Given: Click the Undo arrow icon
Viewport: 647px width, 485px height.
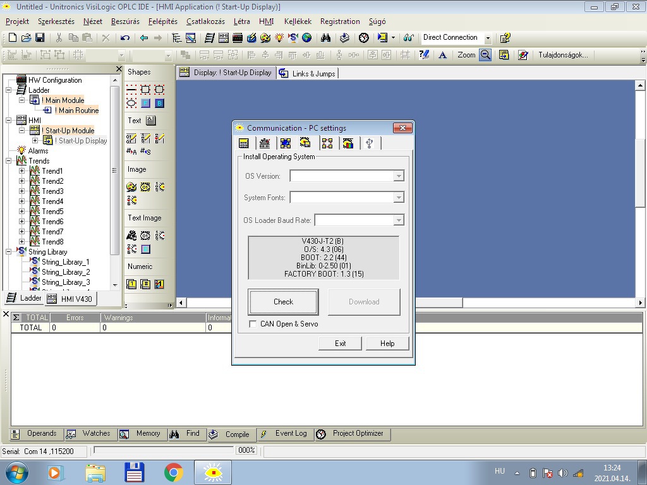Looking at the screenshot, I should click(124, 38).
